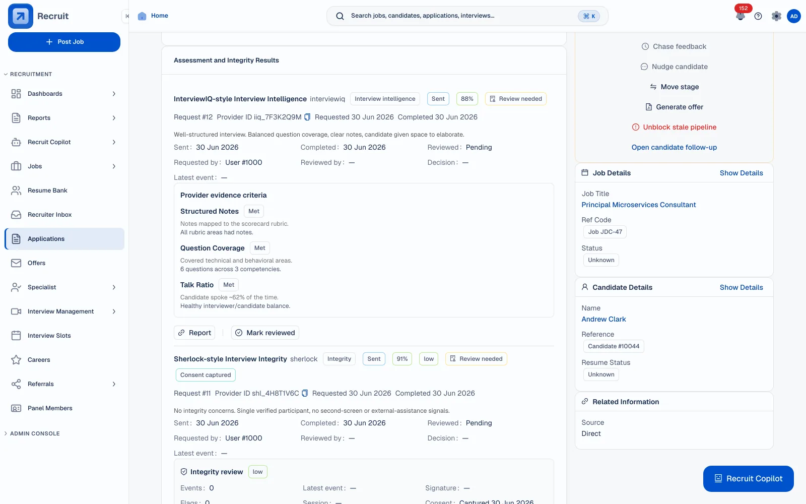Image resolution: width=806 pixels, height=504 pixels.
Task: Focus the global search field
Action: coord(467,16)
